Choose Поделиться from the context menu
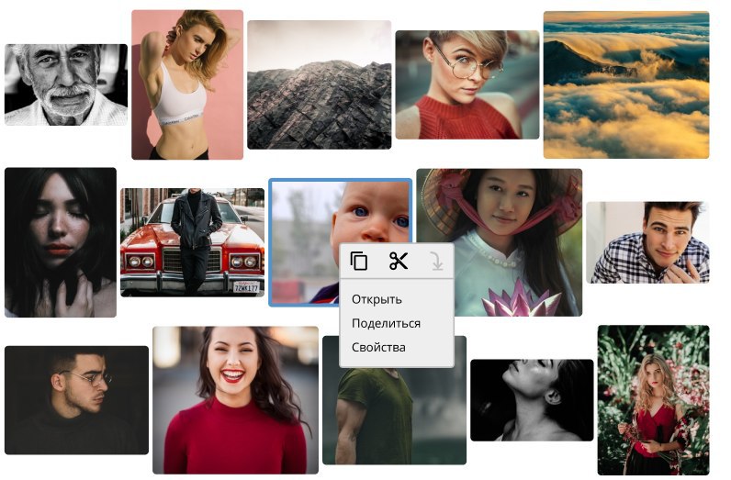The image size is (731, 480). [386, 323]
